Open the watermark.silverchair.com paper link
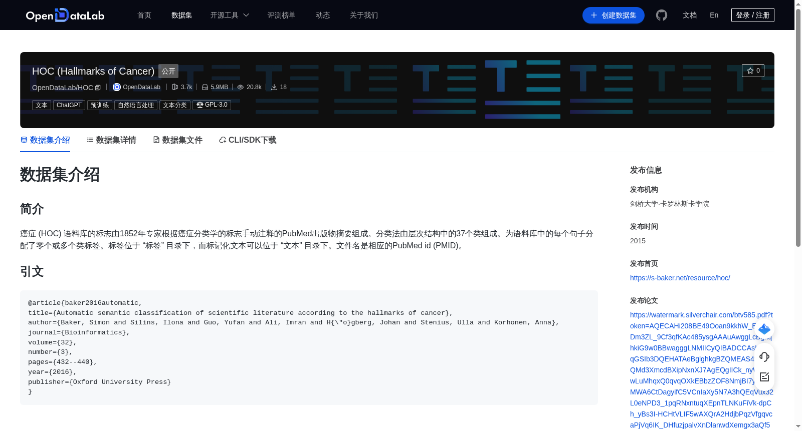802x431 pixels. click(x=702, y=370)
